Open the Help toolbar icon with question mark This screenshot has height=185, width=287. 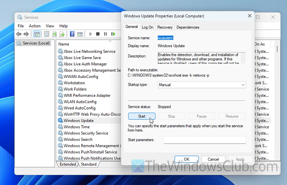click(x=72, y=34)
